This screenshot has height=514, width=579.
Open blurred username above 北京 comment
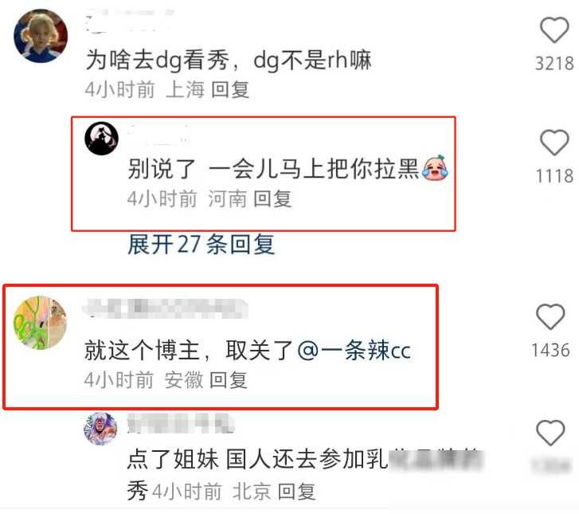(181, 423)
